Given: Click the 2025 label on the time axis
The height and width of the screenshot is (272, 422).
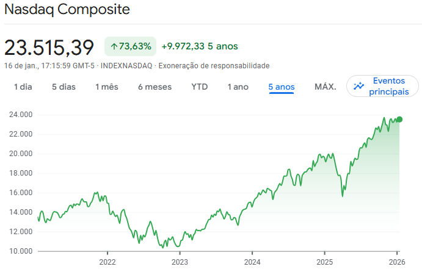Looking at the screenshot, I should coord(324,263).
